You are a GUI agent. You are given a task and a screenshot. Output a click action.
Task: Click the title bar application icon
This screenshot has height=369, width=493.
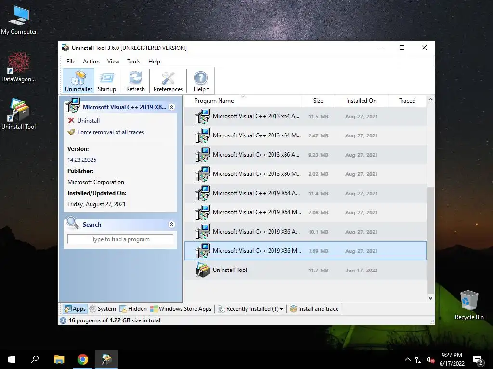point(65,48)
